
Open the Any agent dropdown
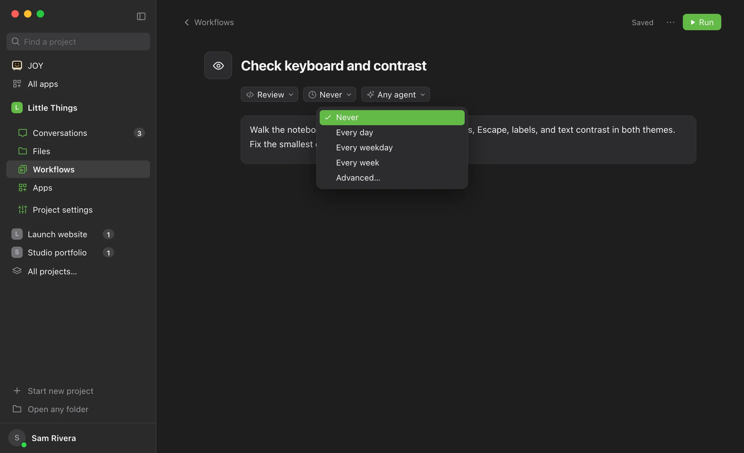[396, 94]
